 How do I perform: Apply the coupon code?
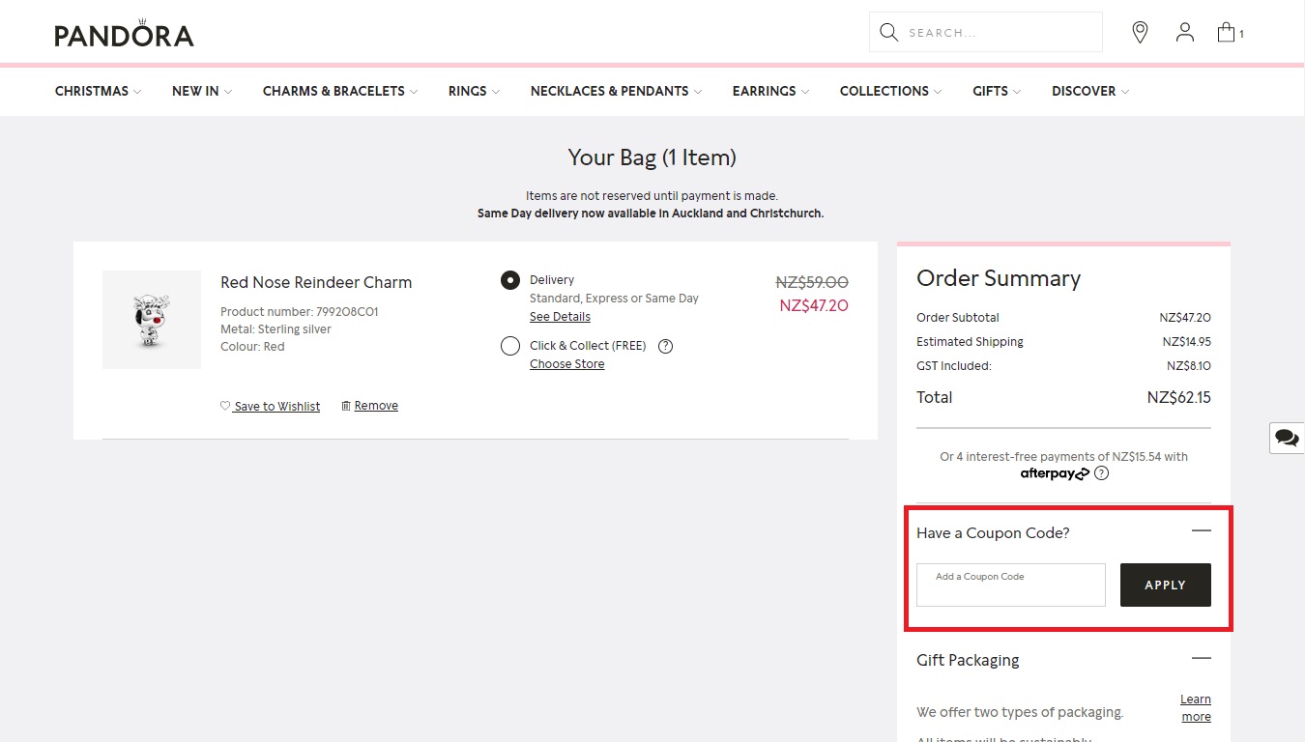point(1165,585)
